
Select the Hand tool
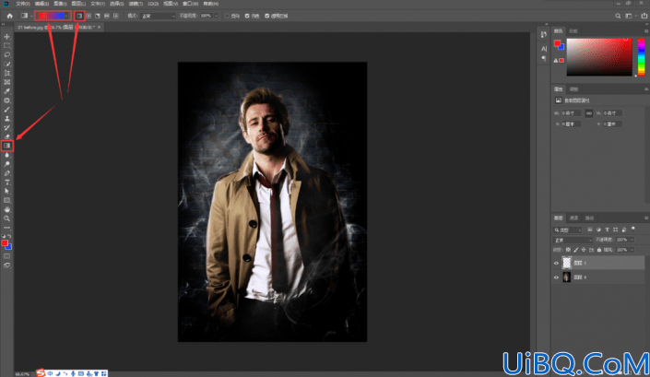click(7, 209)
